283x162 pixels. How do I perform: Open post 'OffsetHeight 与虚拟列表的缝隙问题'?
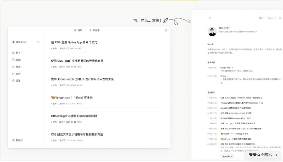[x=107, y=119]
